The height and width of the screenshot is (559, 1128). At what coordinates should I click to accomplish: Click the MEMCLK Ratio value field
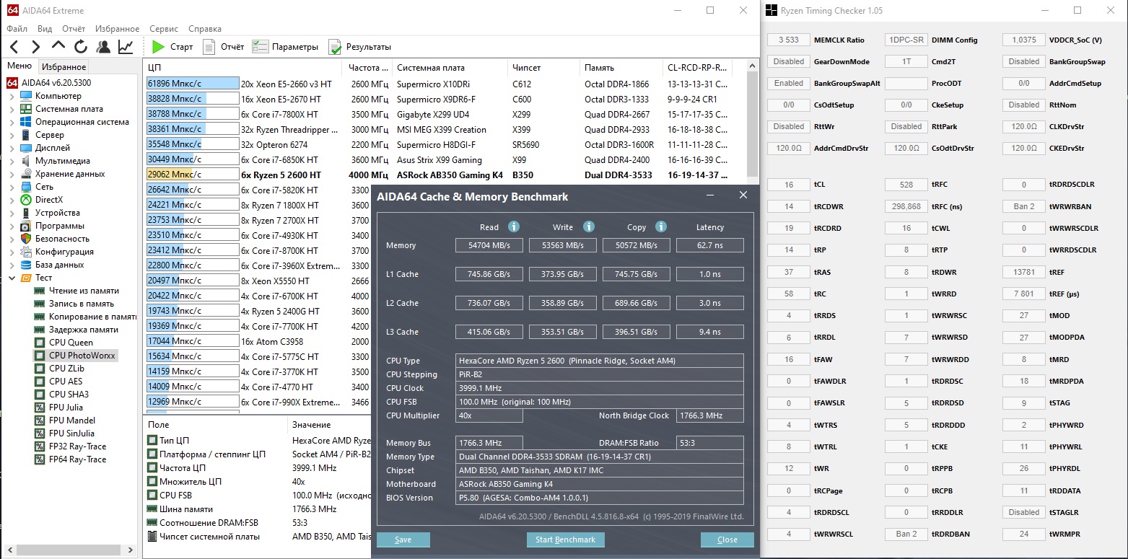(x=788, y=40)
